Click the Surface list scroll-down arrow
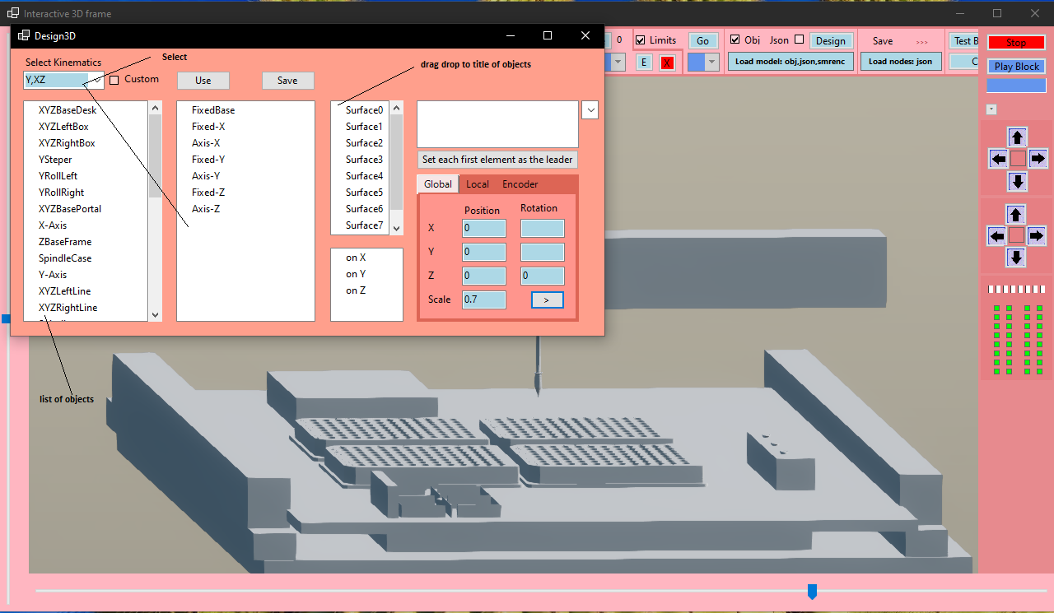This screenshot has height=613, width=1054. coord(396,228)
